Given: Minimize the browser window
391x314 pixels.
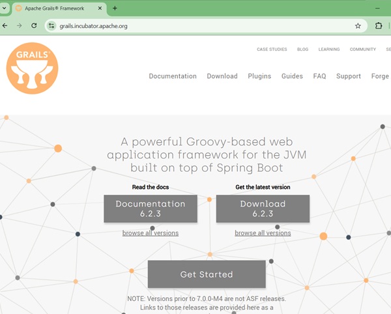Looking at the screenshot, I should (x=377, y=8).
